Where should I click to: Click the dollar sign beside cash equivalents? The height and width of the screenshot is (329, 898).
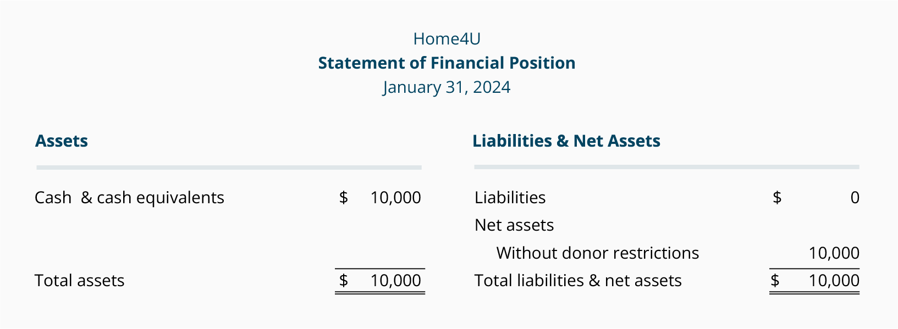point(344,198)
